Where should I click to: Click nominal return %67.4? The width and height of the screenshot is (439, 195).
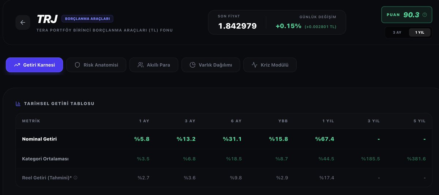pyautogui.click(x=324, y=139)
